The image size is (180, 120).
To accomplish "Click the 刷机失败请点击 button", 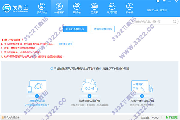I will pyautogui.click(x=11, y=118).
